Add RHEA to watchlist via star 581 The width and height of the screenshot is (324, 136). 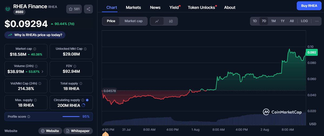pyautogui.click(x=74, y=9)
